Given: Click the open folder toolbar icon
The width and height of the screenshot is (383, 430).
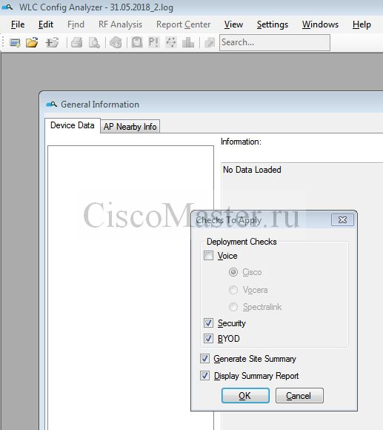Looking at the screenshot, I should [x=32, y=42].
